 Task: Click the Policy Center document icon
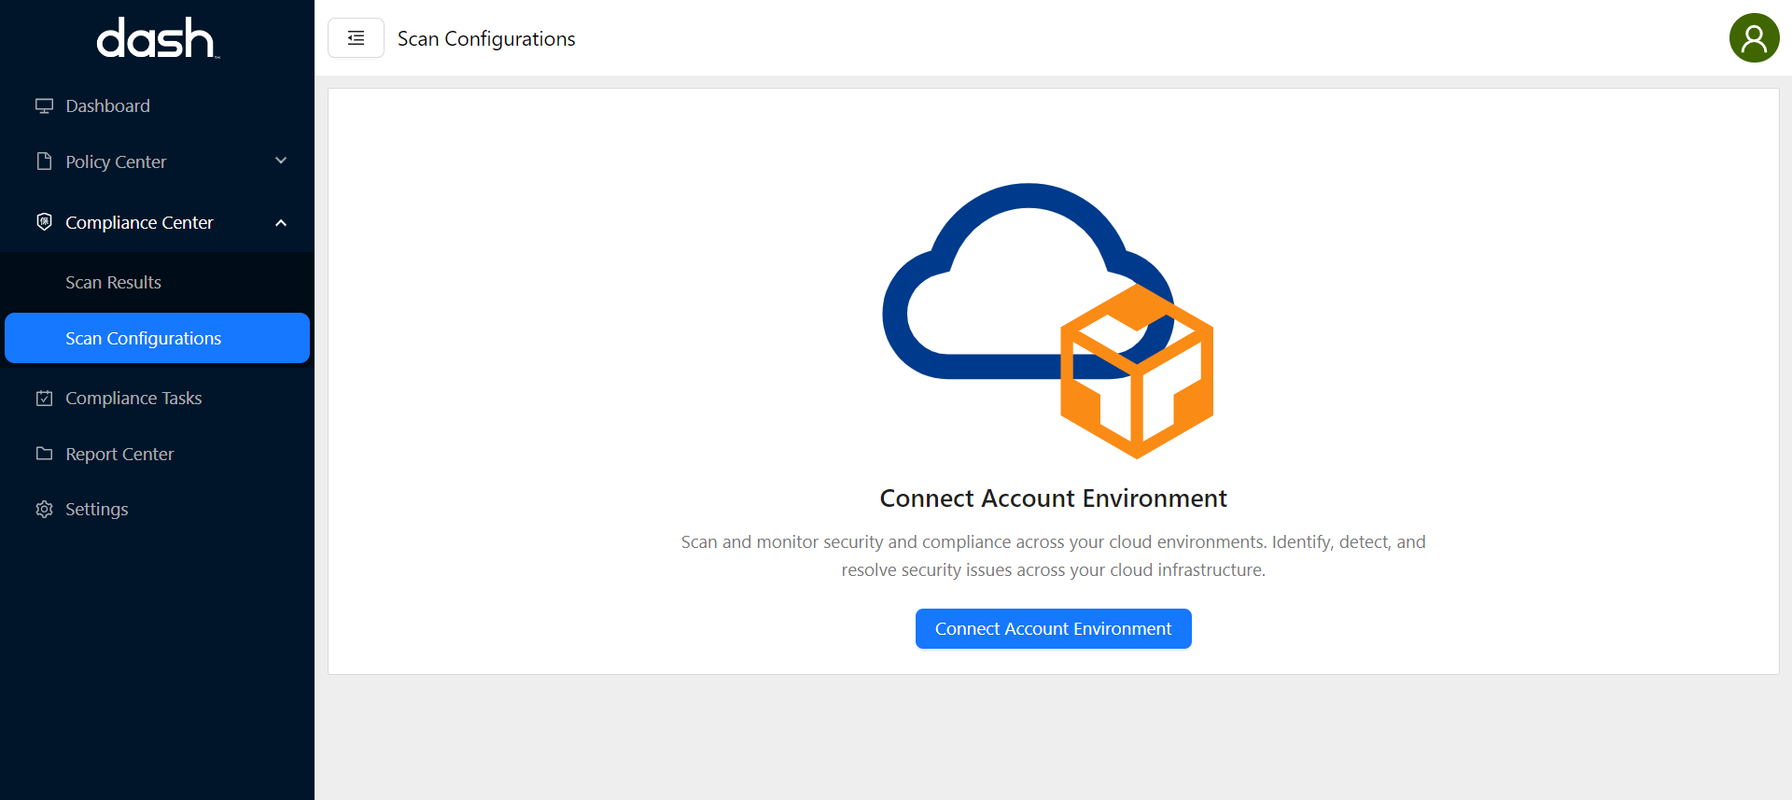coord(44,161)
